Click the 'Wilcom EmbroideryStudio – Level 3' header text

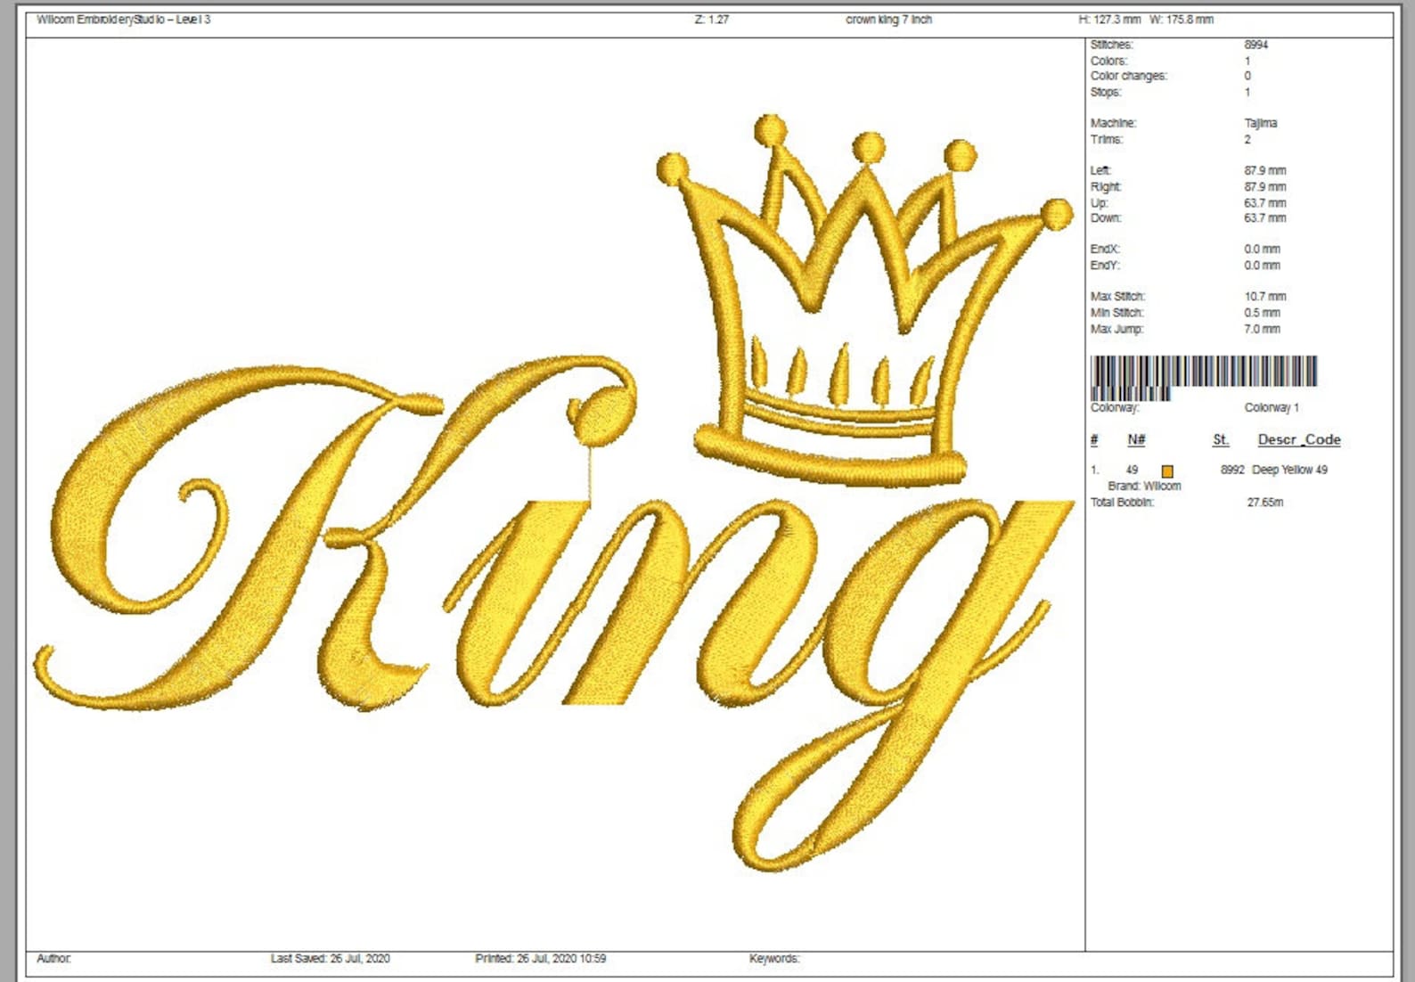coord(124,20)
